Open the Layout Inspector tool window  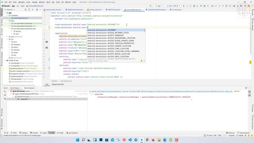coord(243,133)
